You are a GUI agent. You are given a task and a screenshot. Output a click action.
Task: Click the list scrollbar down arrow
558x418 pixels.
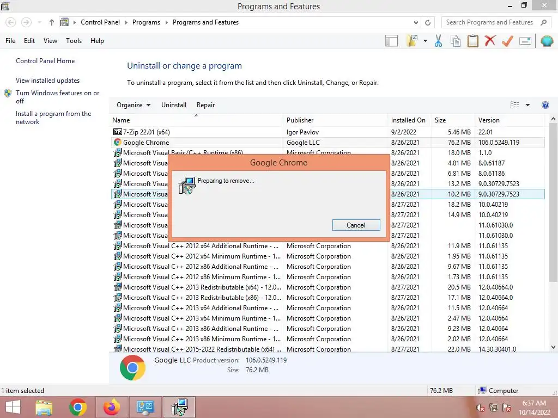coord(553,347)
